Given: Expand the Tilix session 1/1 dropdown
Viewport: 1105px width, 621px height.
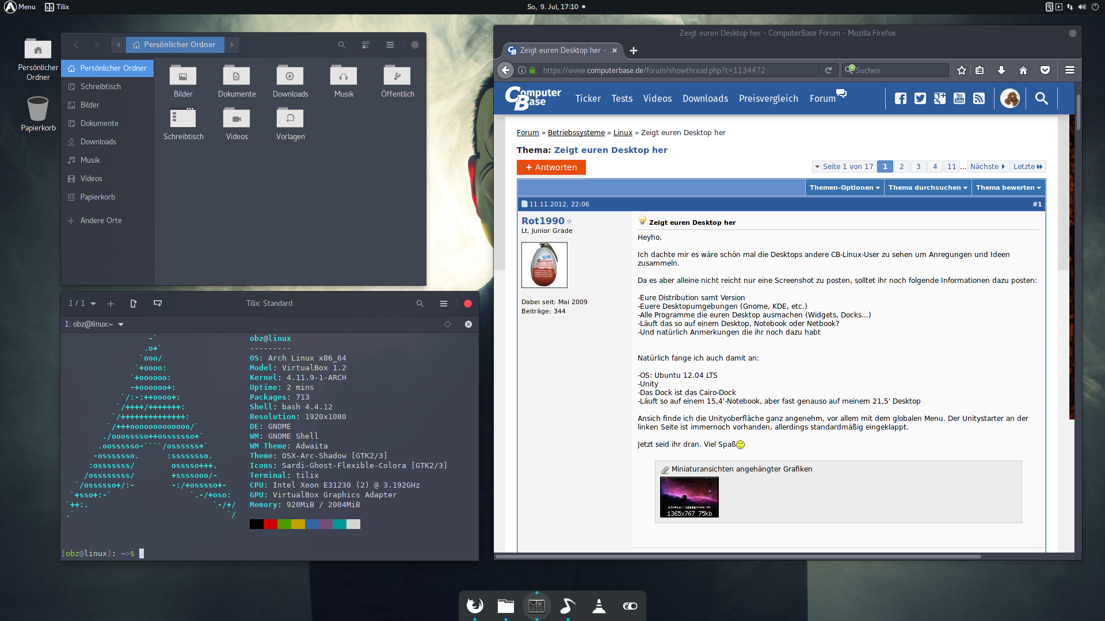Looking at the screenshot, I should pyautogui.click(x=93, y=304).
